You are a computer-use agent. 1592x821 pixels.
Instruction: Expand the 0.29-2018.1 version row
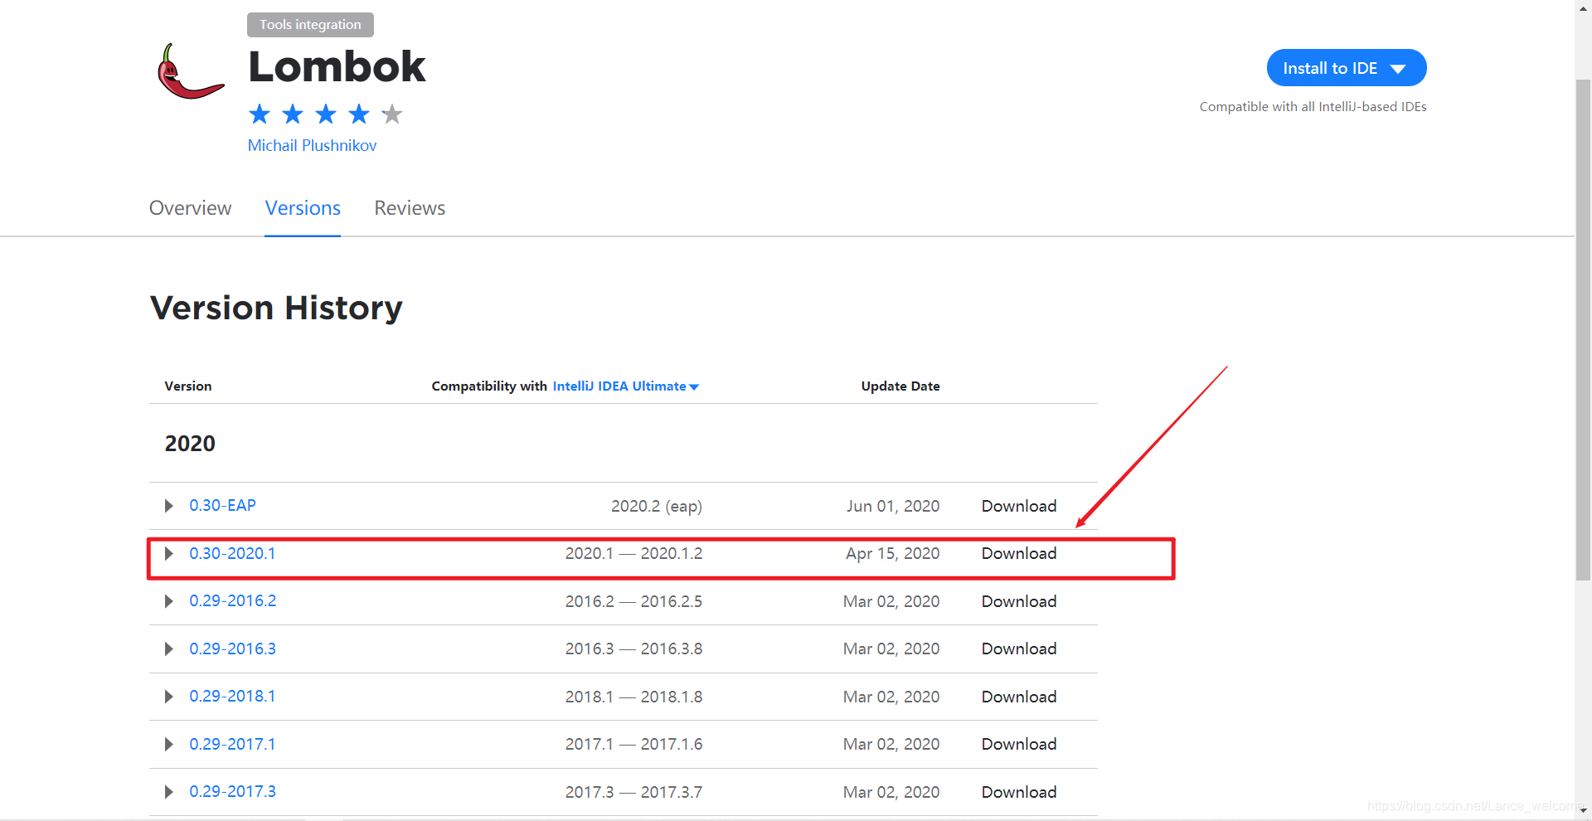click(169, 697)
